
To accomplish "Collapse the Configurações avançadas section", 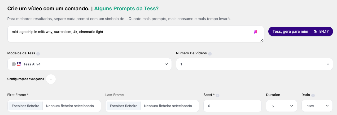I will (51, 79).
